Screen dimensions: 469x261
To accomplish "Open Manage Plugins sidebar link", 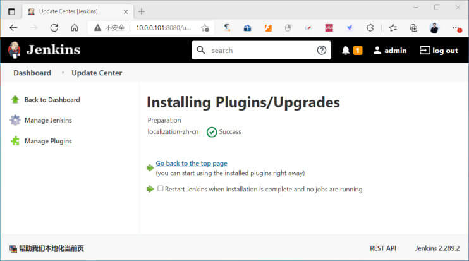I will click(48, 141).
